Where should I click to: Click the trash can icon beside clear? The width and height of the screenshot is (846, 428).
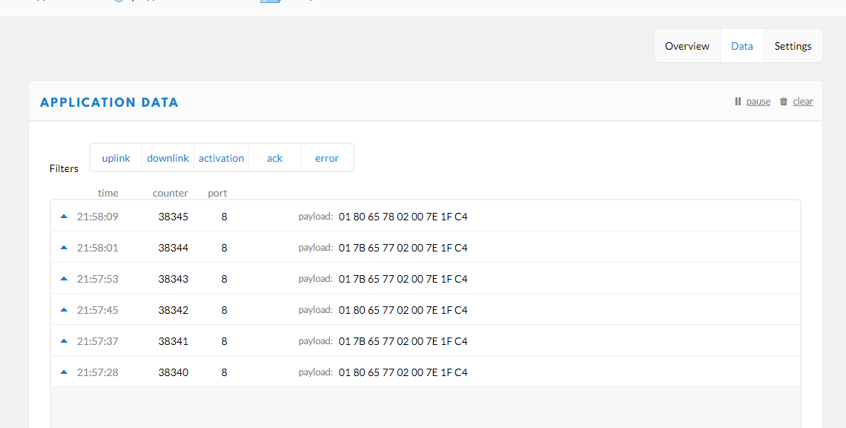[x=784, y=102]
